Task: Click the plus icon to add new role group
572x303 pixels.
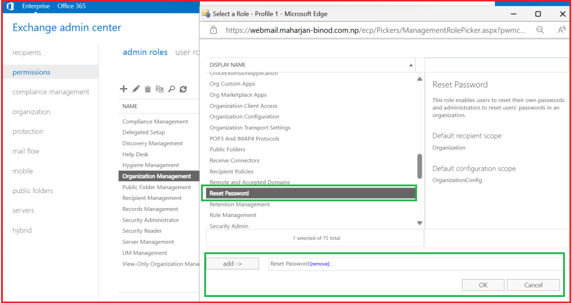Action: pyautogui.click(x=124, y=89)
